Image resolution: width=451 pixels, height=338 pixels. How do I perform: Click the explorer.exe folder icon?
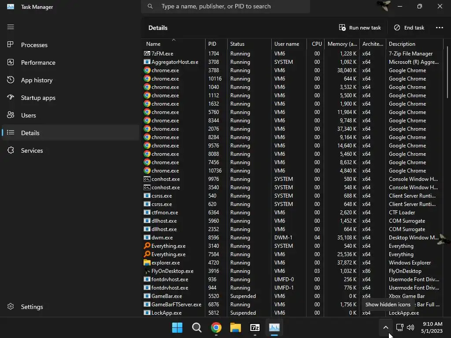coord(147,262)
